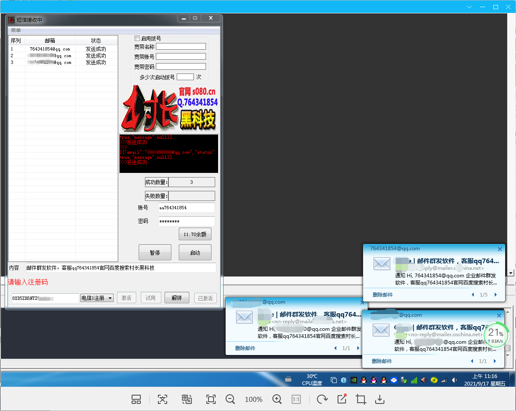Go to next mail in the 1/5 popup
The height and width of the screenshot is (411, 516).
click(496, 294)
